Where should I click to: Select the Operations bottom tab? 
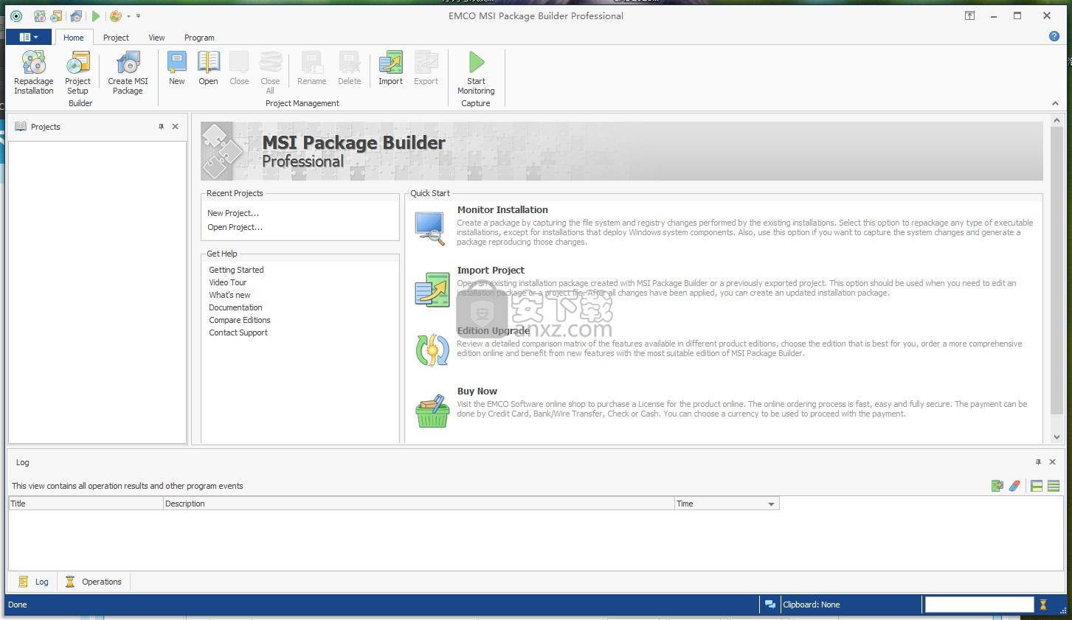click(x=93, y=582)
